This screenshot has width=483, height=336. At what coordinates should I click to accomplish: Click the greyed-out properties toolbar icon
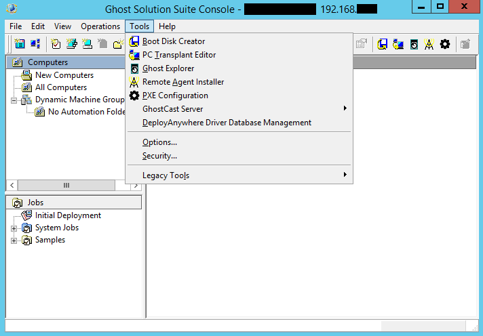pos(362,44)
